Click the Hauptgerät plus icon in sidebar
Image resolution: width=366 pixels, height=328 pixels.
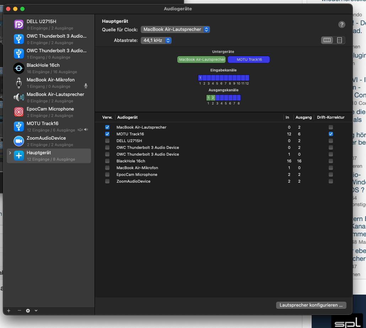pyautogui.click(x=19, y=156)
